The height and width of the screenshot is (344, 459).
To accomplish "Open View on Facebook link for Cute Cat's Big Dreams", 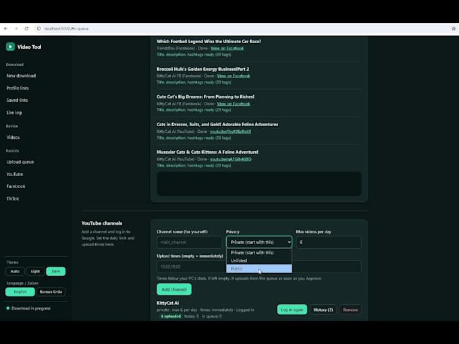I will (234, 104).
